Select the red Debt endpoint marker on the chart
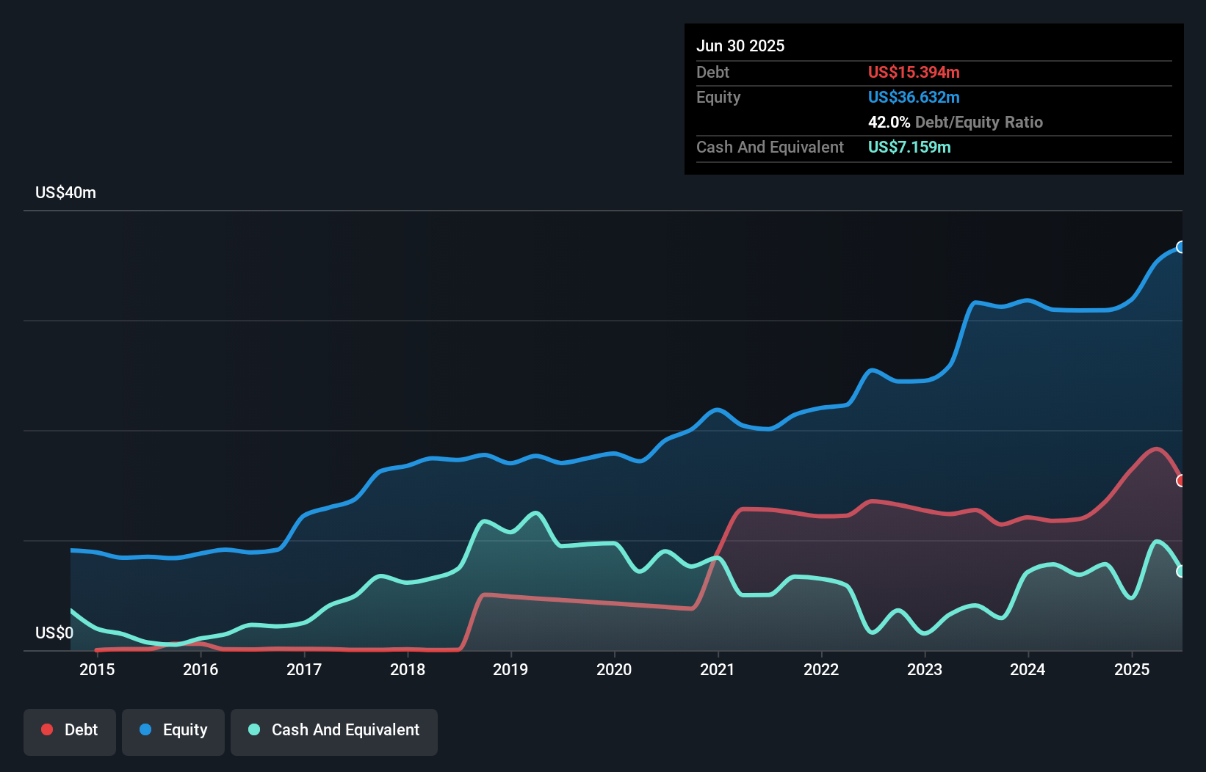Viewport: 1206px width, 772px height. (1181, 481)
